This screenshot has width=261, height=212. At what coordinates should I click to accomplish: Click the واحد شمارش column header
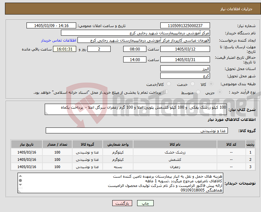coord(118,144)
